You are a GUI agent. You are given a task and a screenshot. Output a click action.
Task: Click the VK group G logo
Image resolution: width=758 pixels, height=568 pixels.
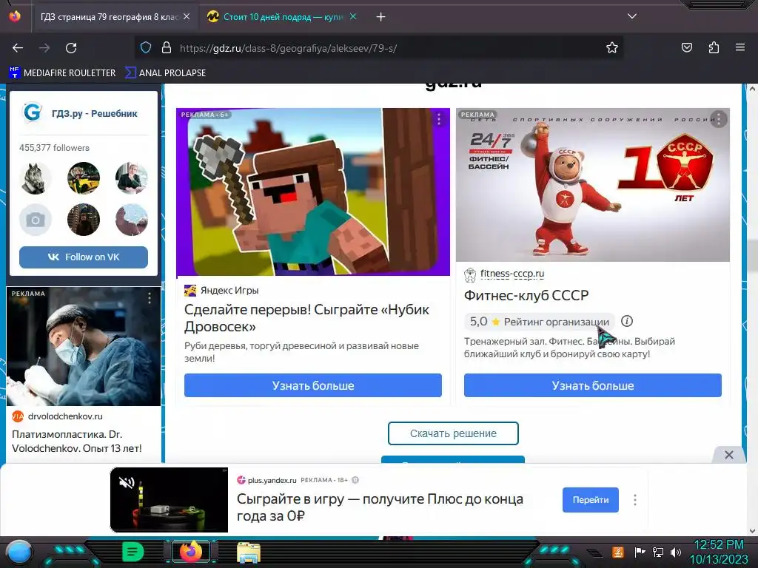33,112
